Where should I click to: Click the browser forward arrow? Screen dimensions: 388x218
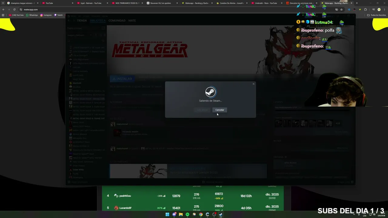pyautogui.click(x=9, y=9)
